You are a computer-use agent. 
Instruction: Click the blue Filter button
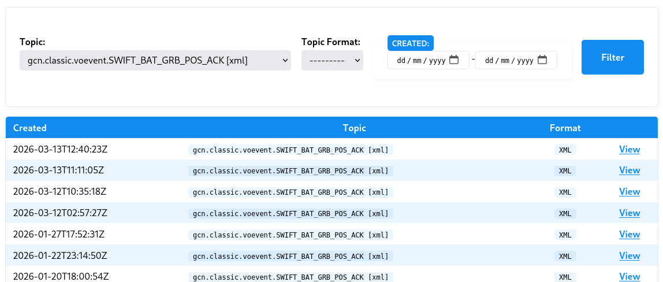[x=612, y=57]
